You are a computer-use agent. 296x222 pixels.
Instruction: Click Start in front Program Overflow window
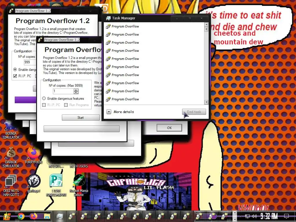pyautogui.click(x=81, y=118)
